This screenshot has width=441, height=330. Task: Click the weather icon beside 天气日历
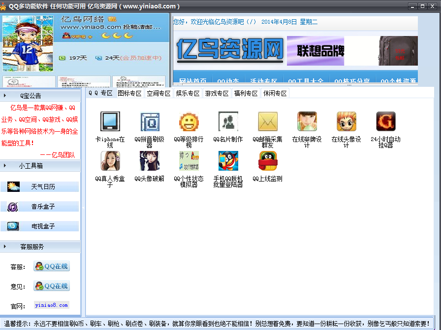coord(13,186)
